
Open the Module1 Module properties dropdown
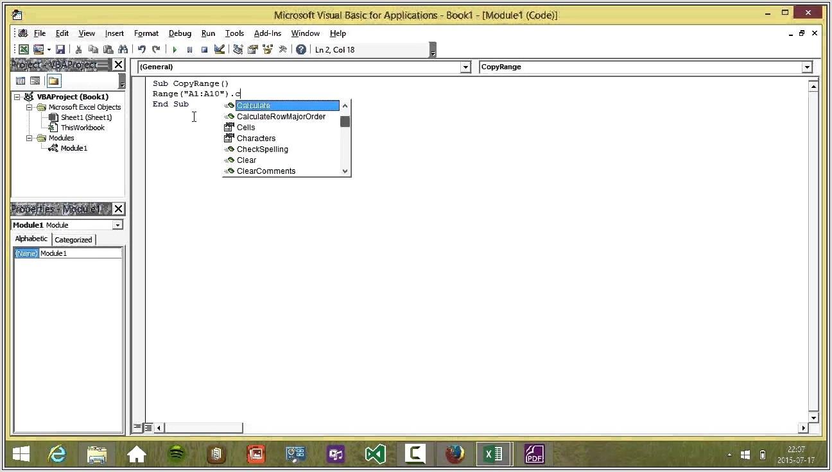pos(117,225)
